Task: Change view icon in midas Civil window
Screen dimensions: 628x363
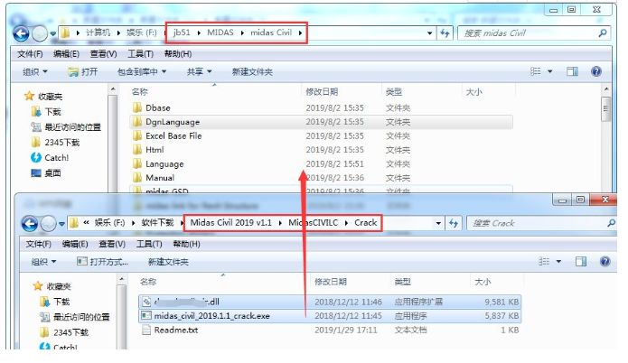Action: pos(536,71)
